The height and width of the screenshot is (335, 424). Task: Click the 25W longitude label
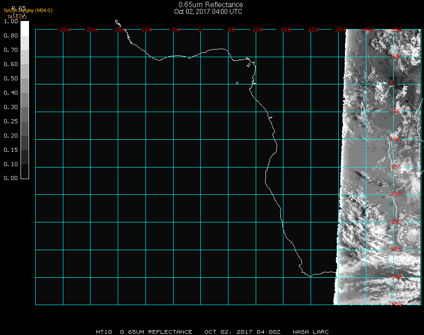(x=65, y=29)
